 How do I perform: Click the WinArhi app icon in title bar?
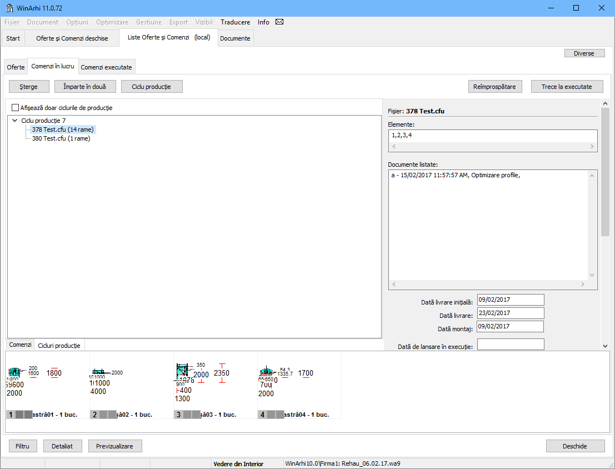point(9,8)
